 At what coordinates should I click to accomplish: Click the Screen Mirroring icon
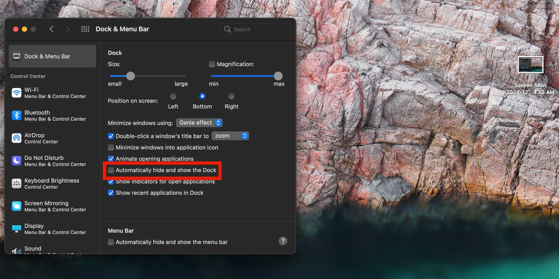(x=16, y=206)
